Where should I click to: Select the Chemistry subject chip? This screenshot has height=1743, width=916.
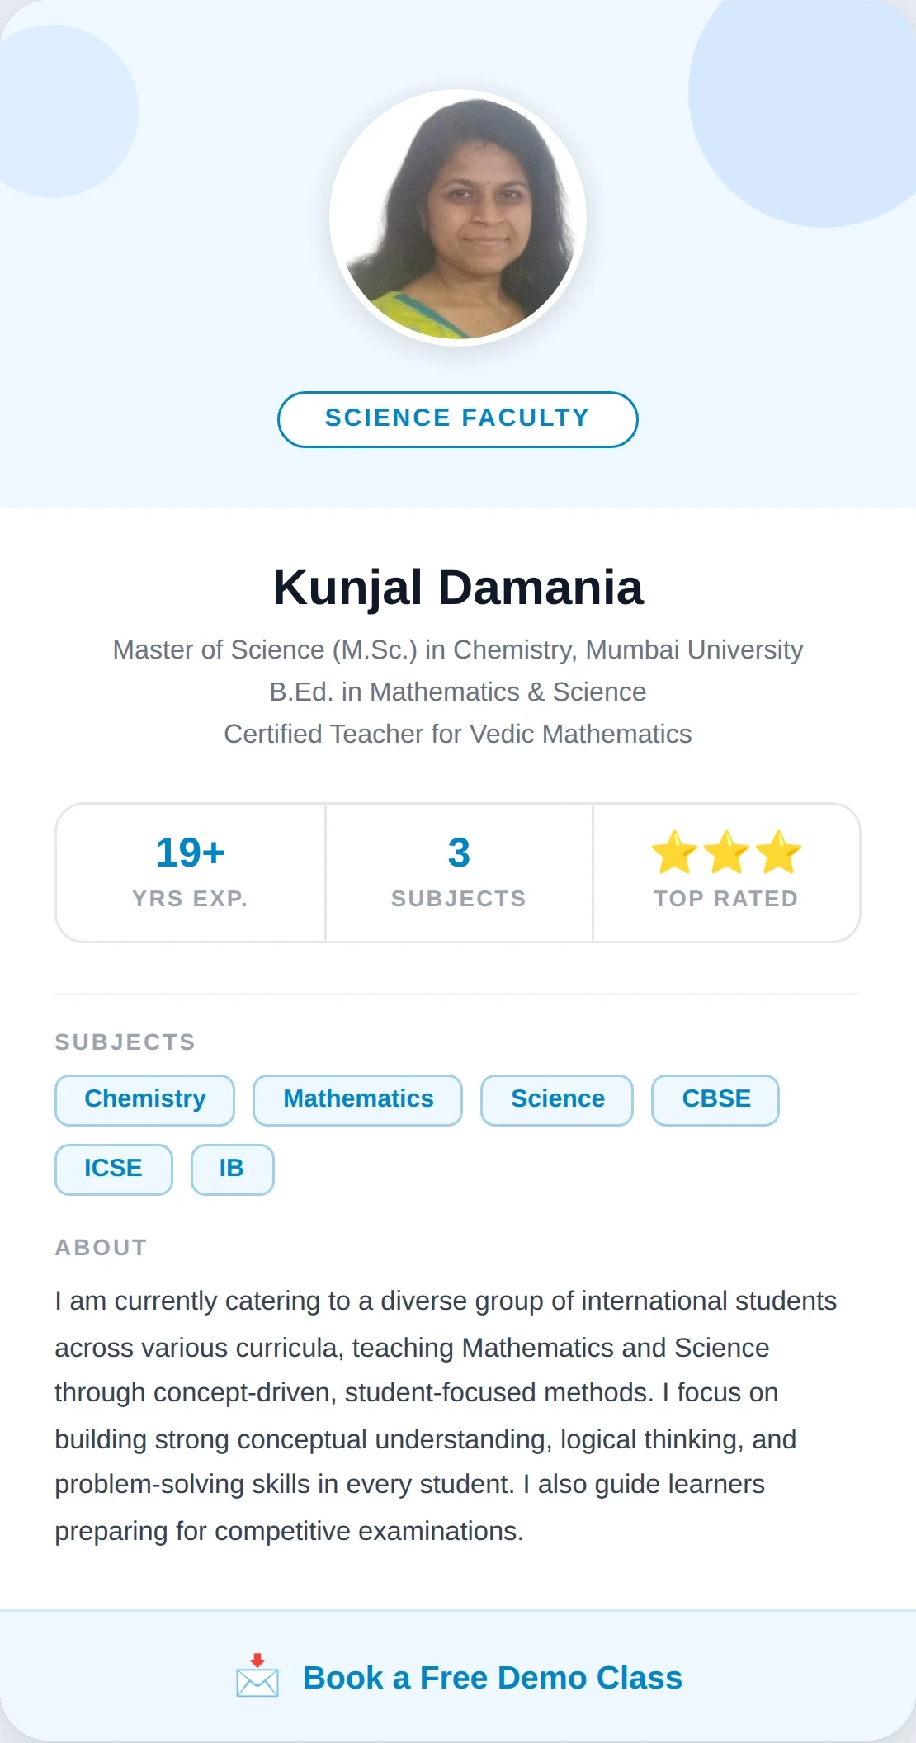point(144,1098)
